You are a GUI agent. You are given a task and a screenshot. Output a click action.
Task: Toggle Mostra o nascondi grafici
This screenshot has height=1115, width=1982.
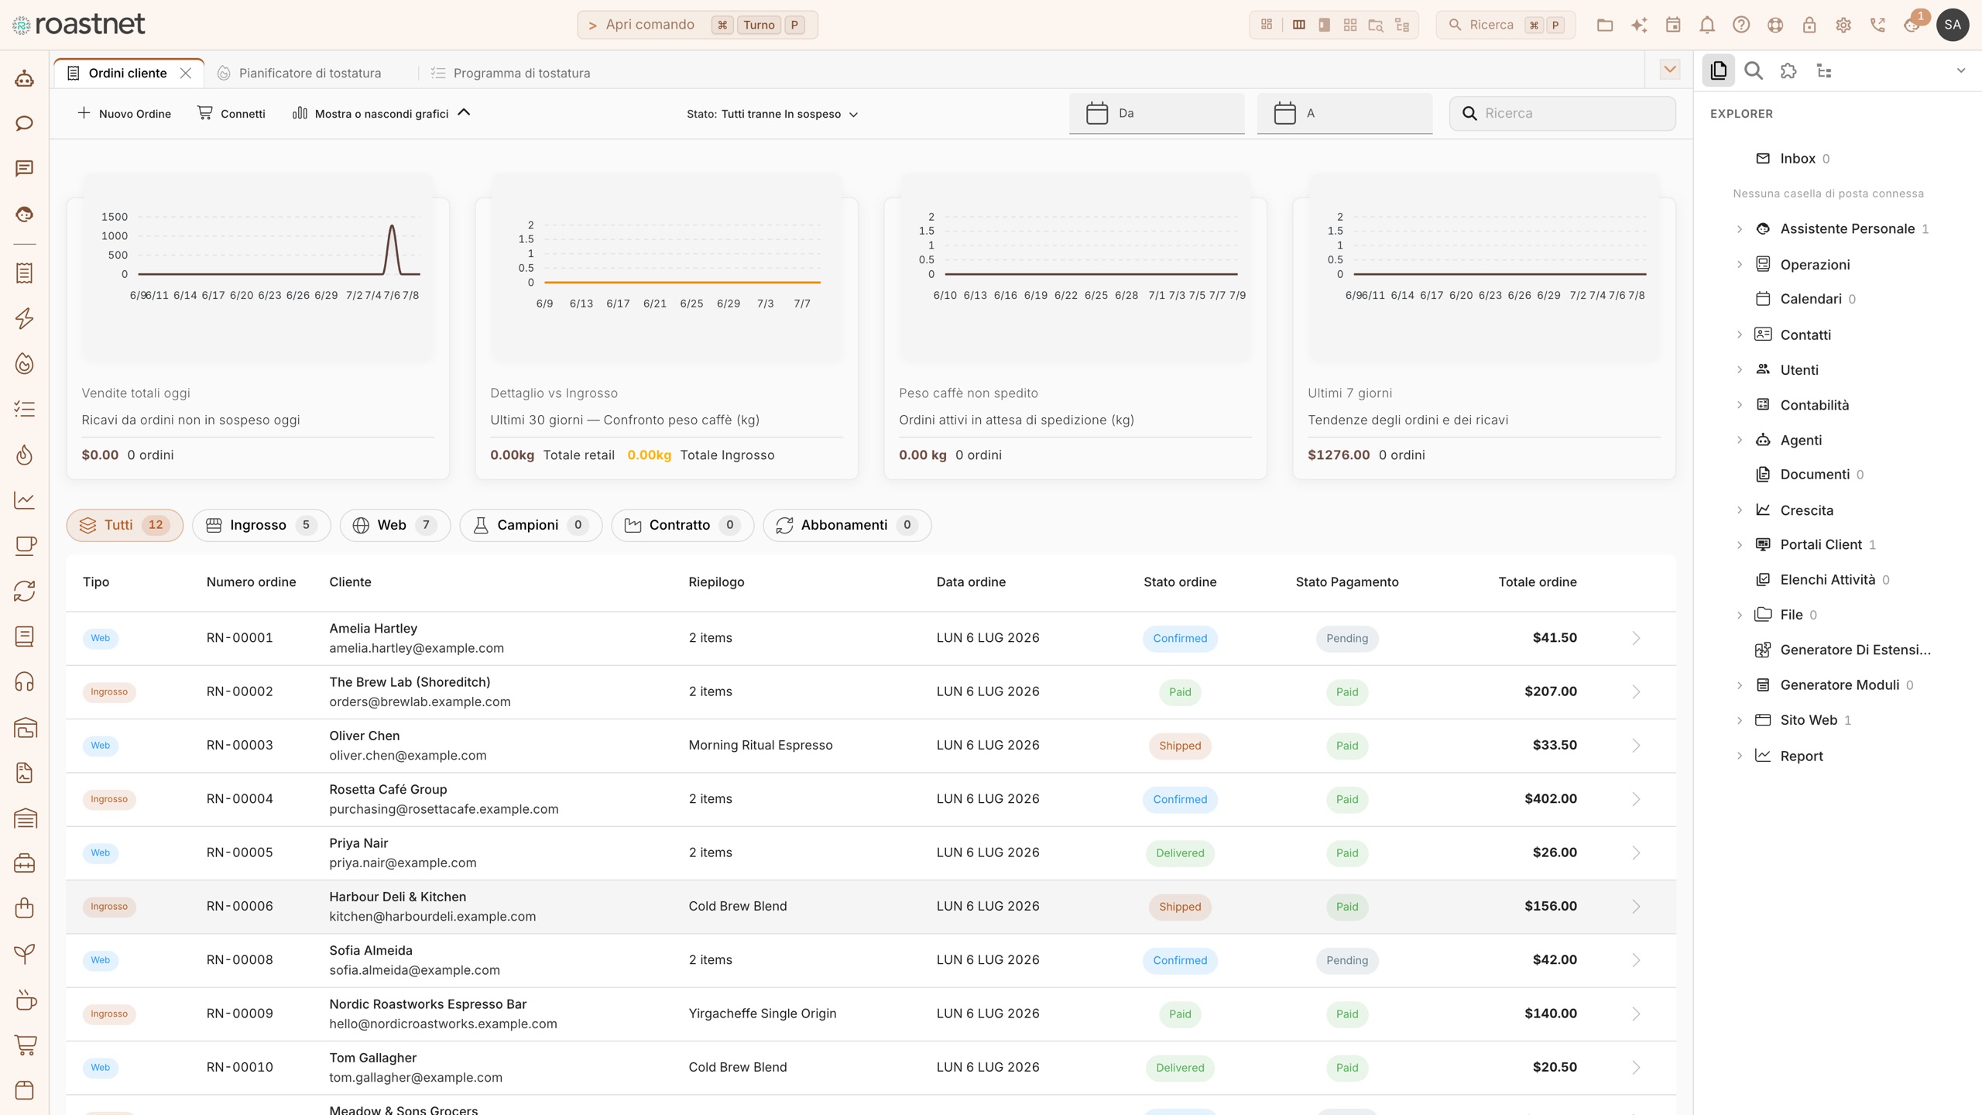pos(381,113)
